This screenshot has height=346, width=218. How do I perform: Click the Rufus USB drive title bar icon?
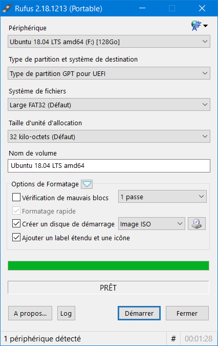pyautogui.click(x=7, y=8)
